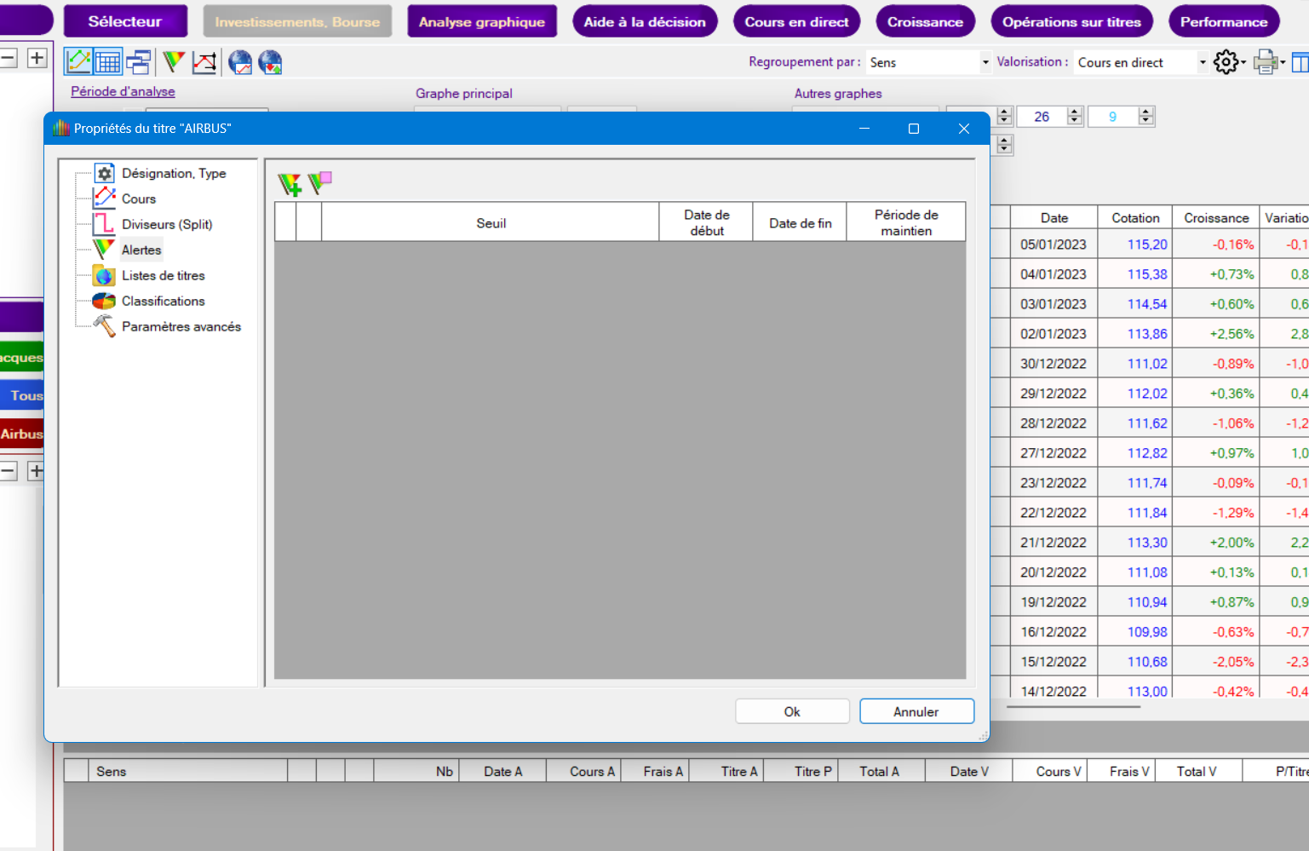Click the stepper field showing 26
This screenshot has height=851, width=1309.
(x=1042, y=117)
